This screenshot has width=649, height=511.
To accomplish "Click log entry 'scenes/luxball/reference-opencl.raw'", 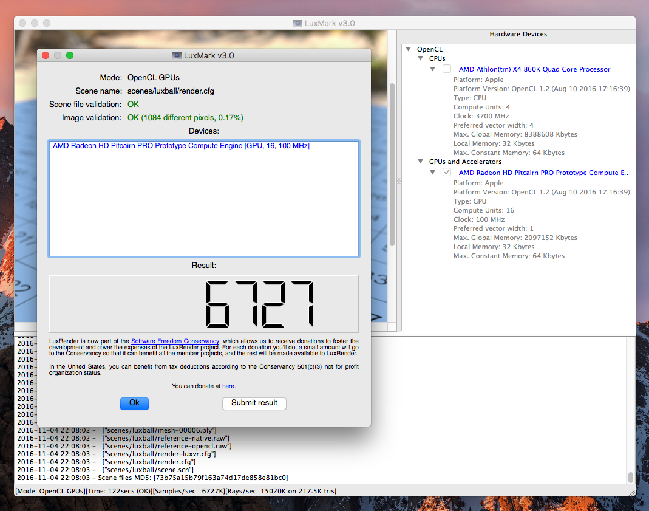I will 124,446.
